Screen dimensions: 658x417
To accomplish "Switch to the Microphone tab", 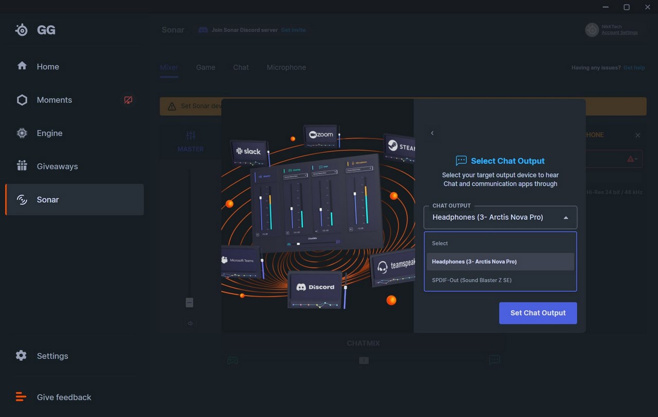I will [286, 67].
